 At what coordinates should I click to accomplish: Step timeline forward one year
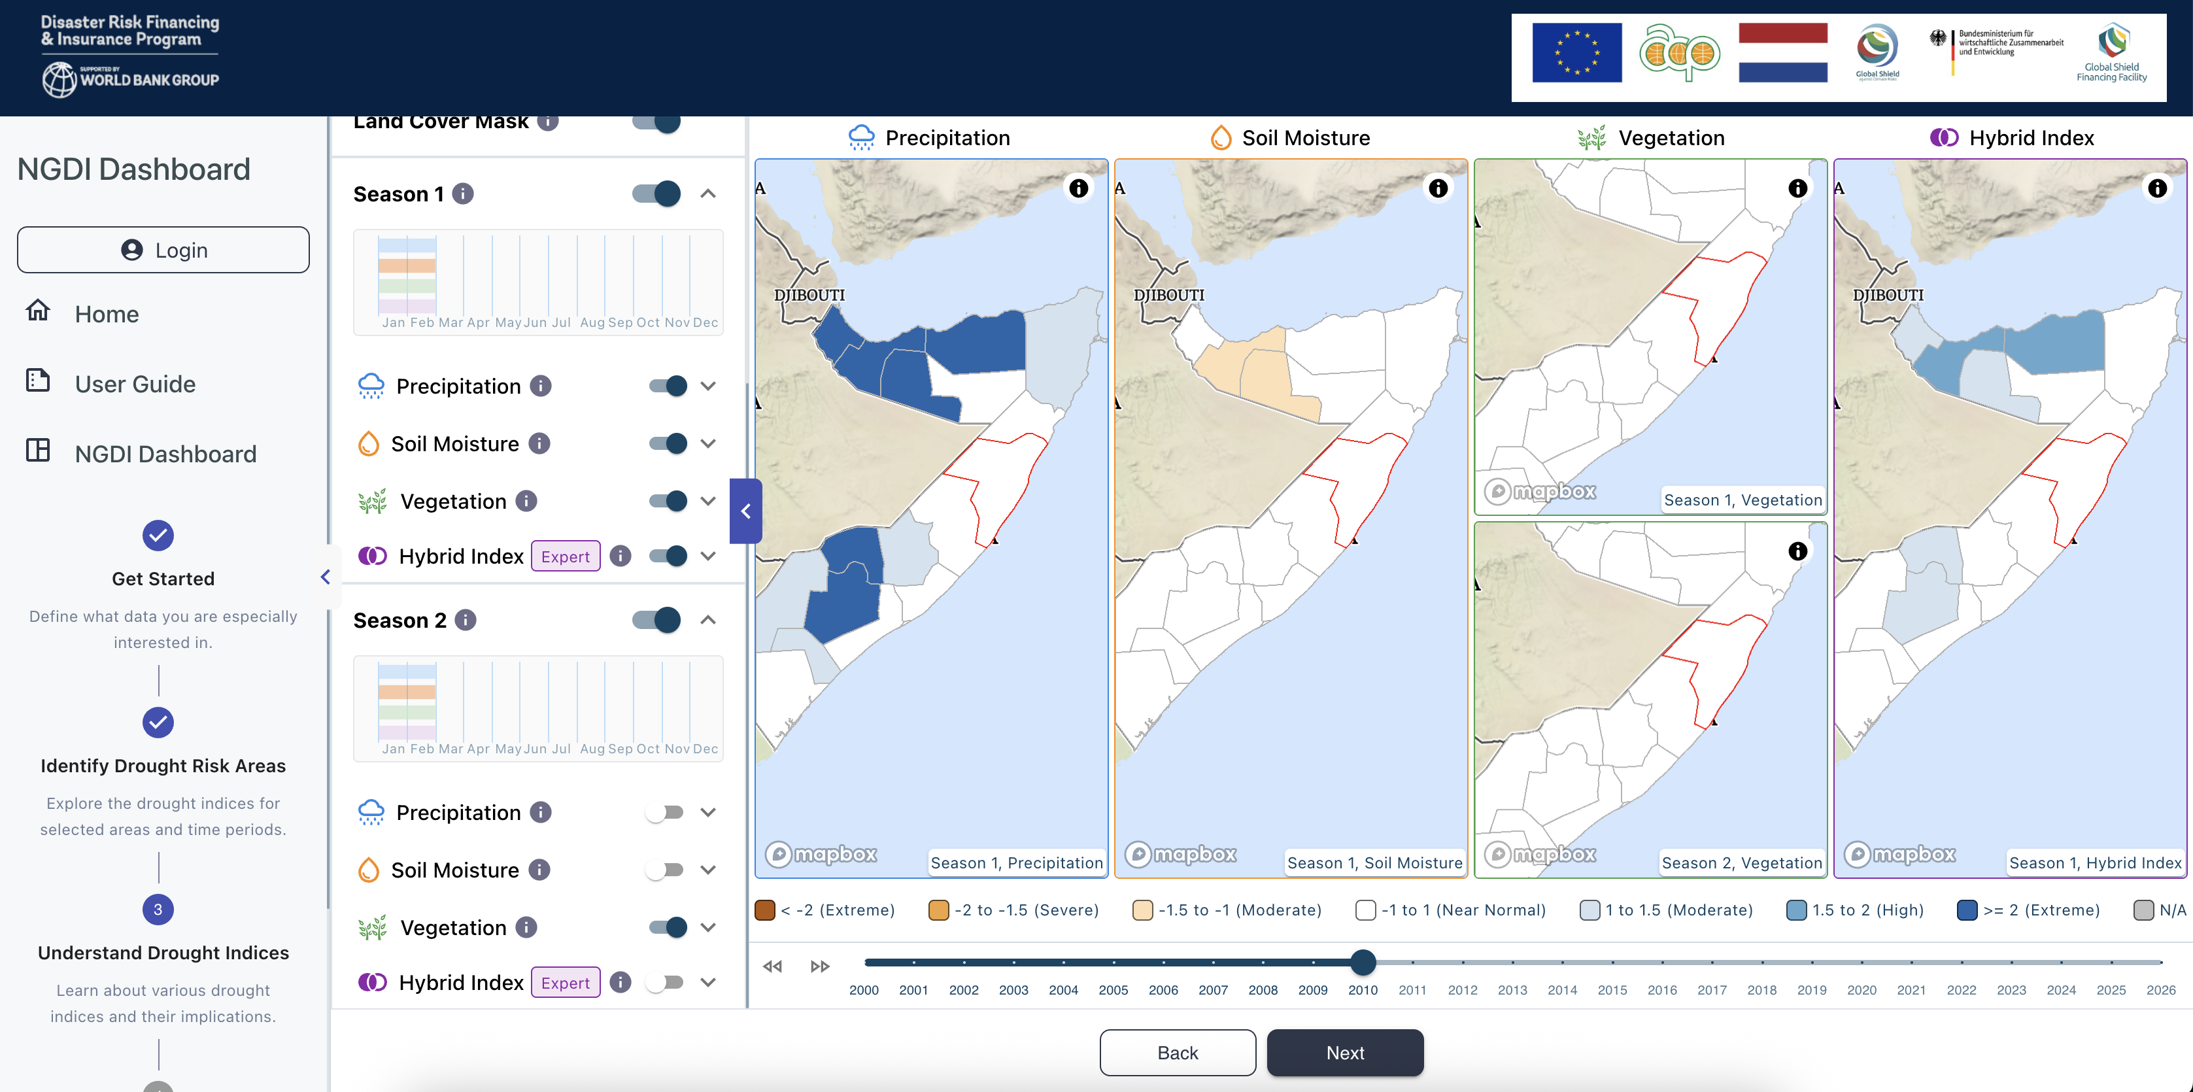click(x=820, y=966)
